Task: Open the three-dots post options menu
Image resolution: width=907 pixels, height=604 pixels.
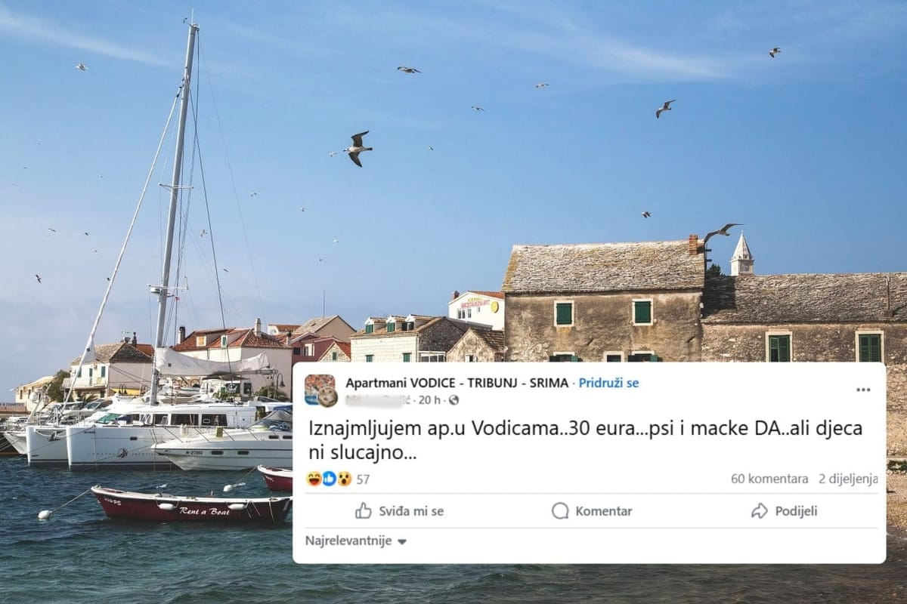Action: pos(863,390)
